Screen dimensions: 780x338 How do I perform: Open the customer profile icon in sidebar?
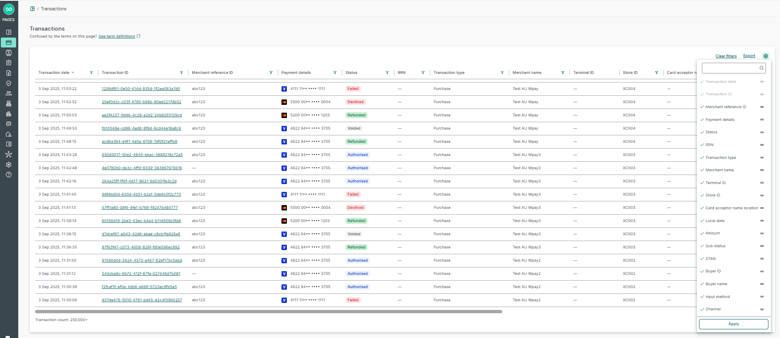coord(9,53)
